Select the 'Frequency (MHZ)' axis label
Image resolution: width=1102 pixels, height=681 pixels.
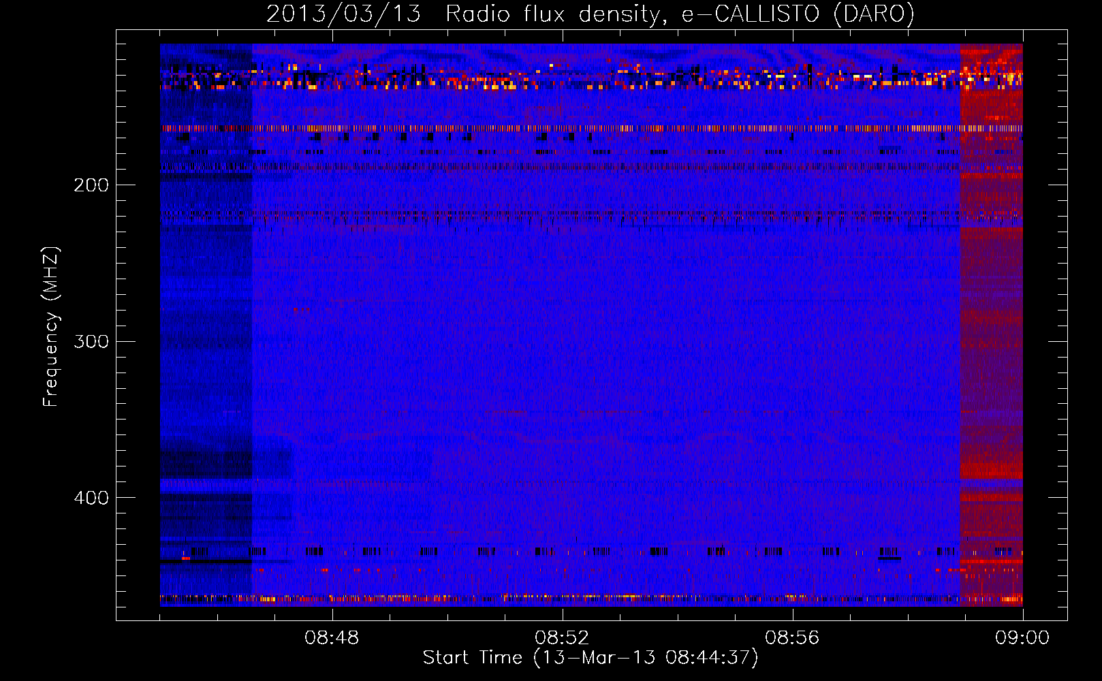(51, 326)
